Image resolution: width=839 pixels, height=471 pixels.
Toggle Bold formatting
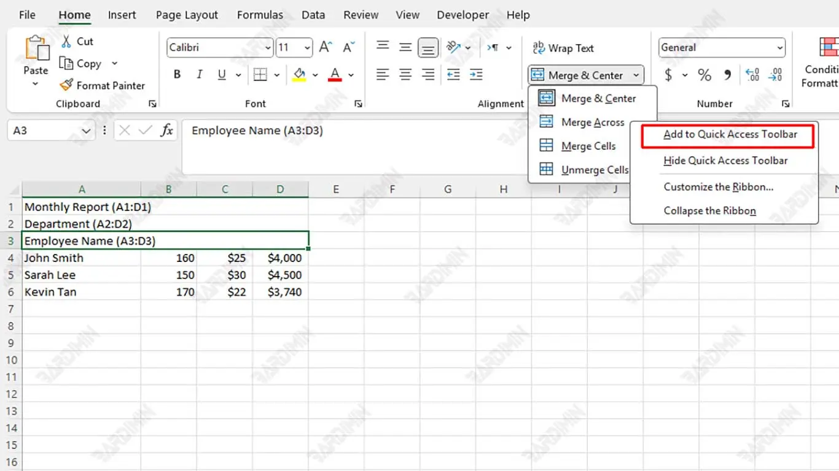(x=177, y=75)
